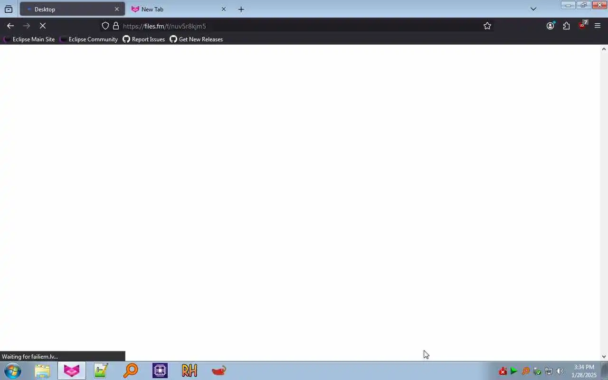Launch the orange magnifier search app
608x380 pixels.
pyautogui.click(x=131, y=370)
